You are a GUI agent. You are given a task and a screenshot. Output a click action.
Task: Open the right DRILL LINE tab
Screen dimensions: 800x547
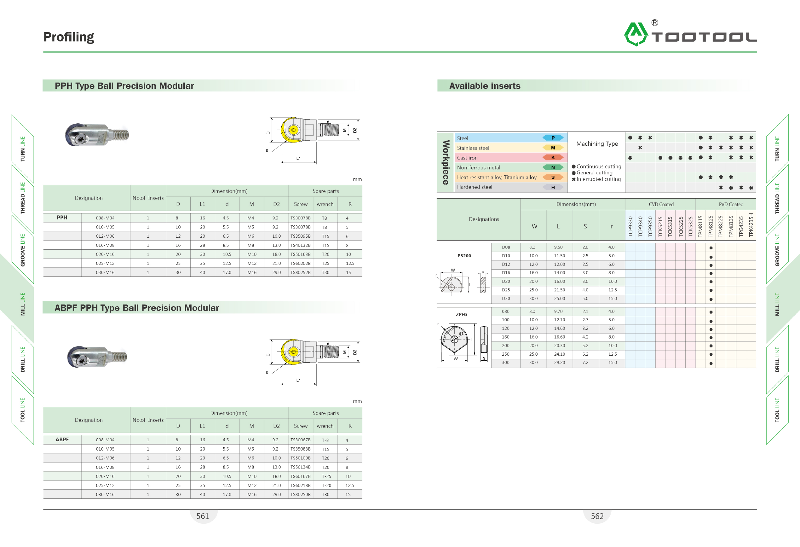click(x=777, y=360)
